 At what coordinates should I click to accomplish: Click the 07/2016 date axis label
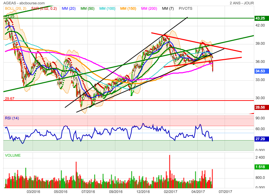coord(88,192)
